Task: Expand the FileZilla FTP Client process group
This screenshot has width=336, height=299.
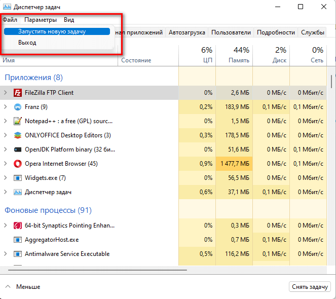Action: (5, 93)
